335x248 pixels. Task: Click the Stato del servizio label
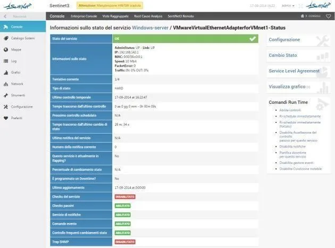tap(64, 39)
